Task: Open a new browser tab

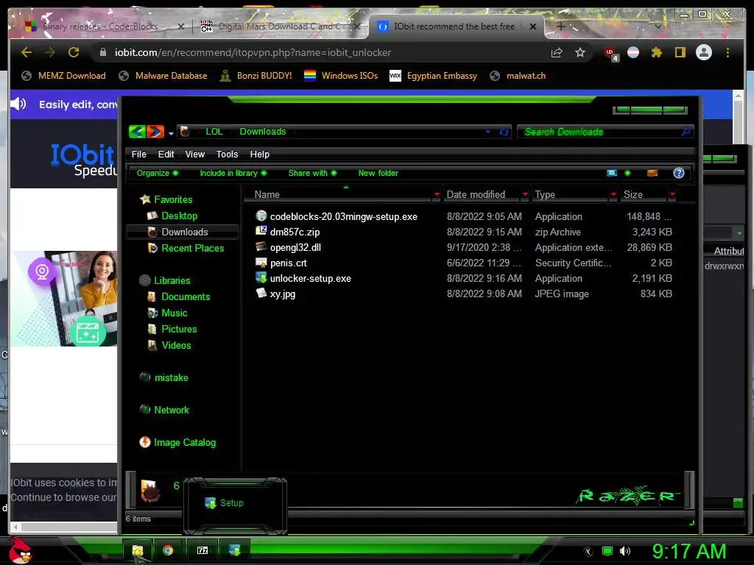Action: [560, 26]
